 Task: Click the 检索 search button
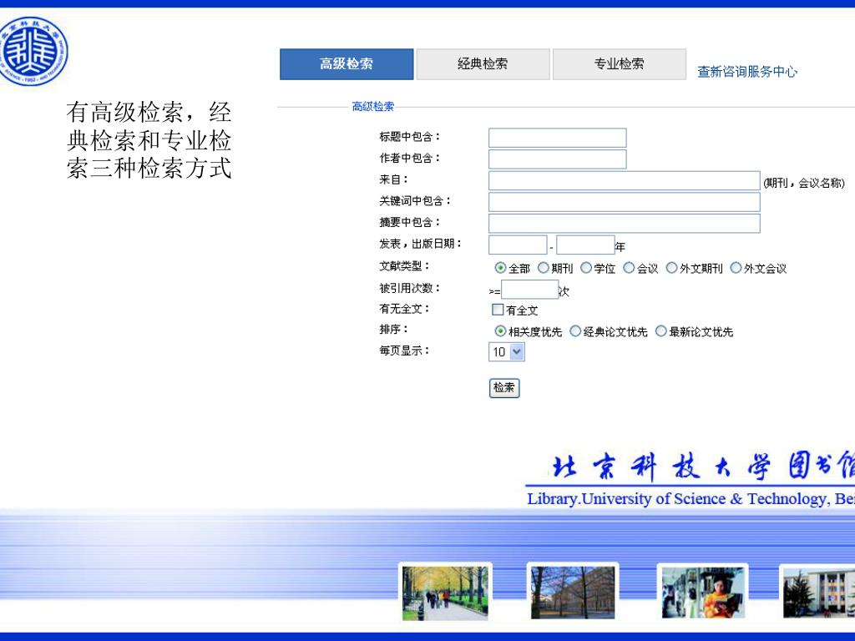point(504,388)
